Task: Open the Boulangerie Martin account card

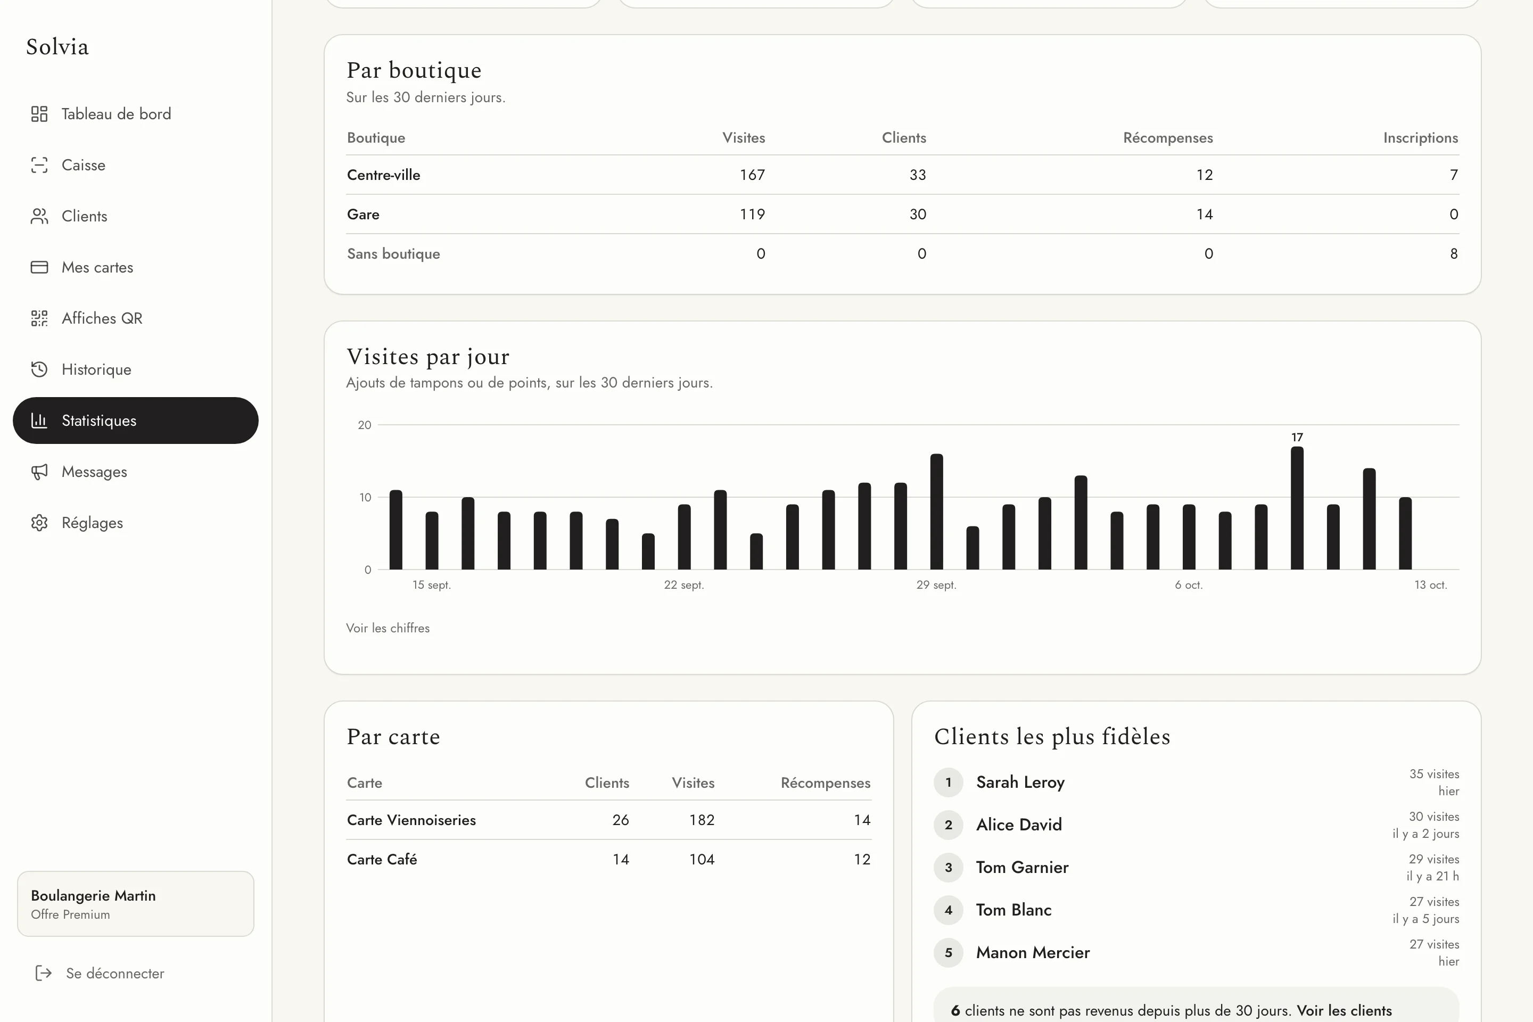Action: (x=136, y=904)
